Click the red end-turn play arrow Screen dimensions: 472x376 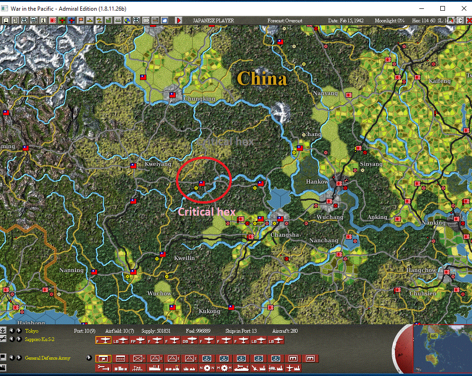(179, 21)
